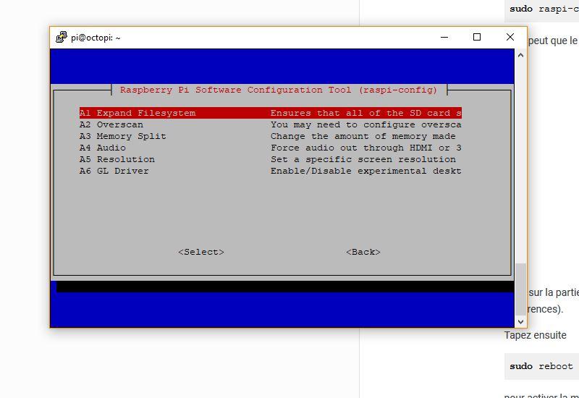Click 'You may need to configure oversca' description

366,124
